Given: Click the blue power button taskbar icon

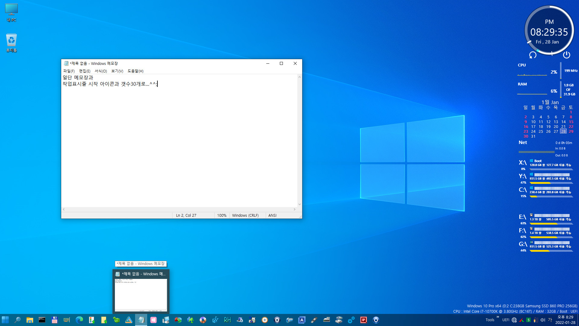Looking at the screenshot, I should tap(376, 320).
